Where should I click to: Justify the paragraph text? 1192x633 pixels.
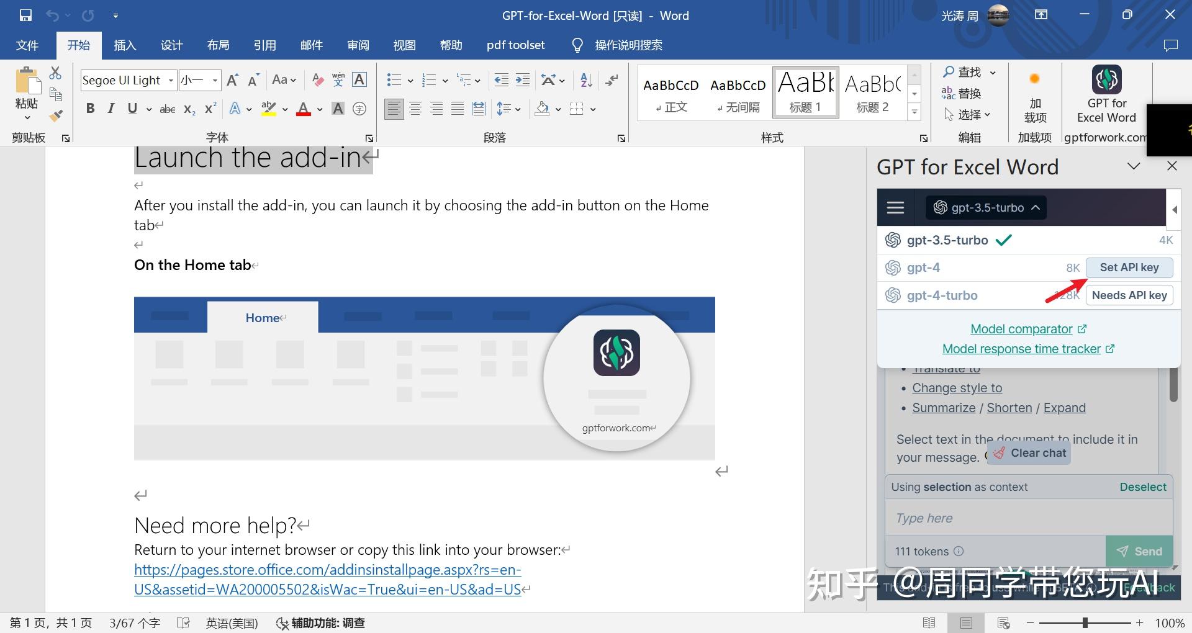click(458, 109)
